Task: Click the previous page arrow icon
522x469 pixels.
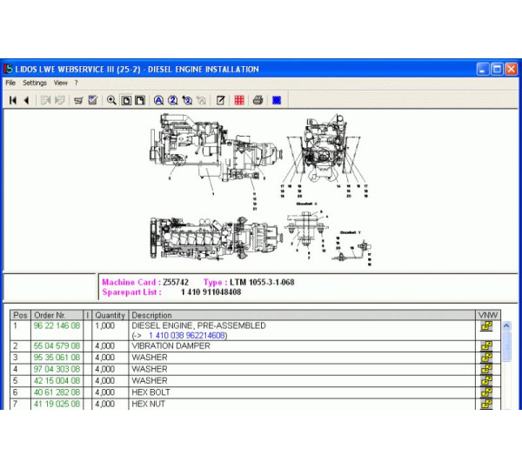Action: click(25, 100)
